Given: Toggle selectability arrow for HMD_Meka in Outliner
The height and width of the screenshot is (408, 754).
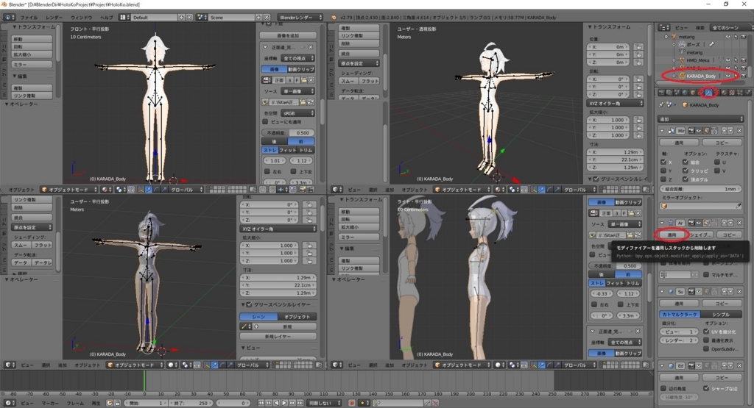Looking at the screenshot, I should coord(736,60).
